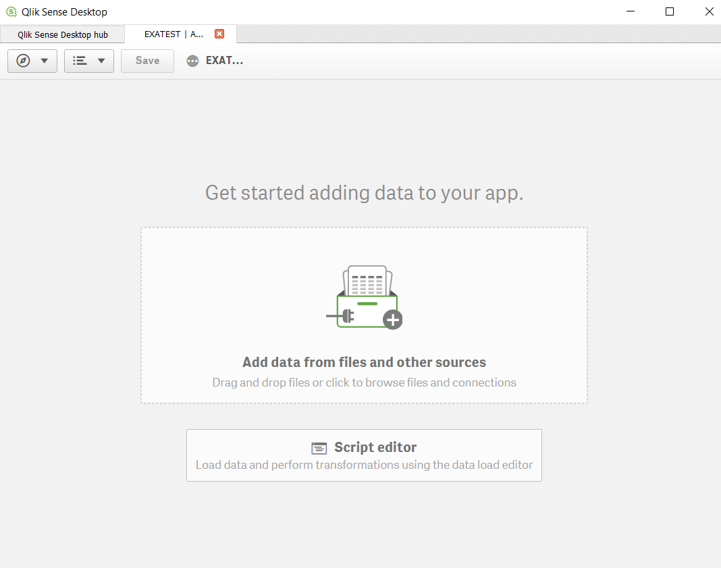
Task: Maximize the Qlik Sense Desktop window
Action: [x=670, y=11]
